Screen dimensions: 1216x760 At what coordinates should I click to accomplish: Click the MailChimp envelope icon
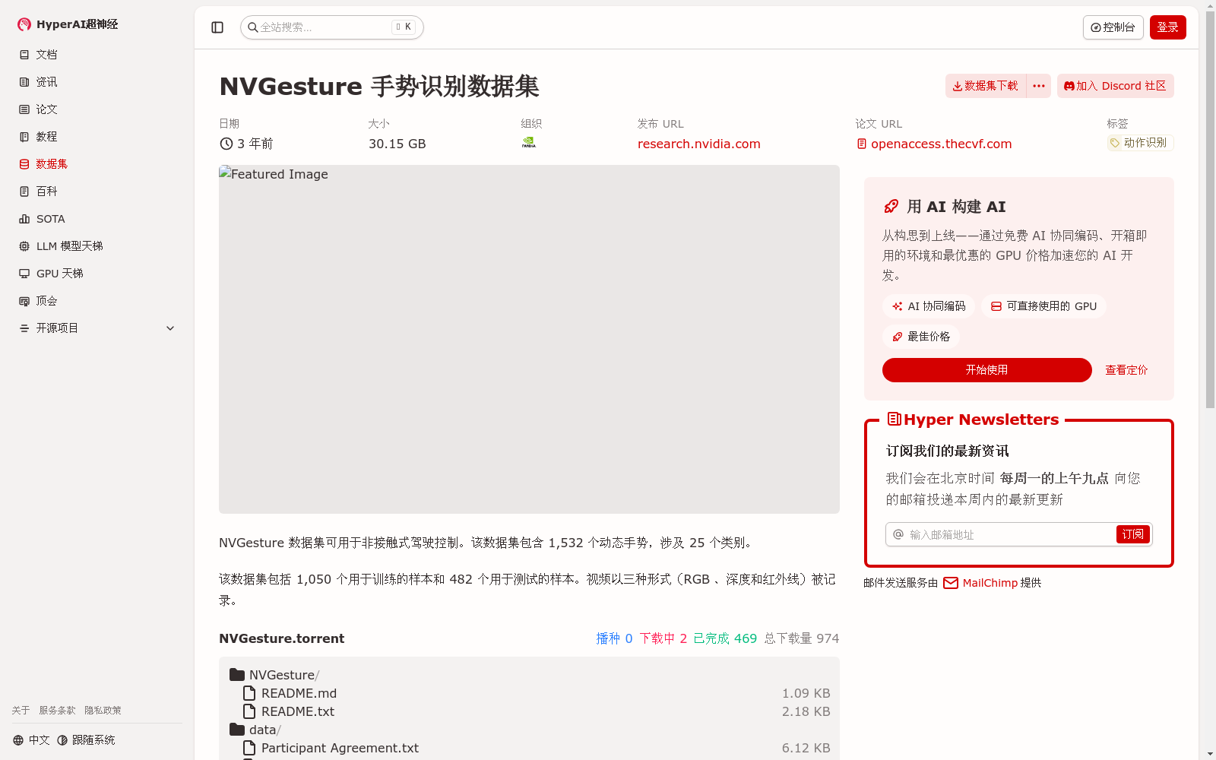(951, 583)
